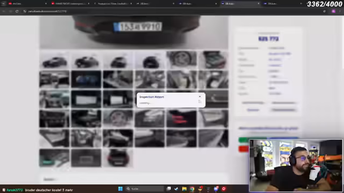Open the red car rear-view thumbnail
This screenshot has width=344, height=193.
click(x=118, y=158)
